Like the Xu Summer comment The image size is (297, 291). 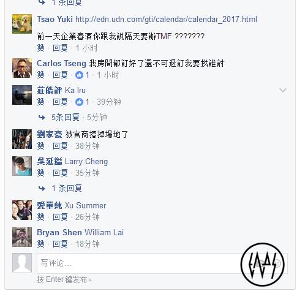click(40, 217)
